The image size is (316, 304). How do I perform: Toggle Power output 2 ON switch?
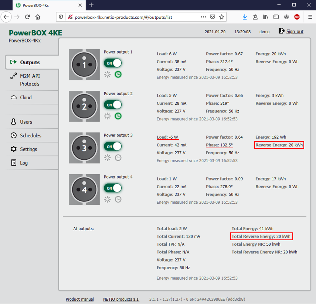(x=113, y=105)
